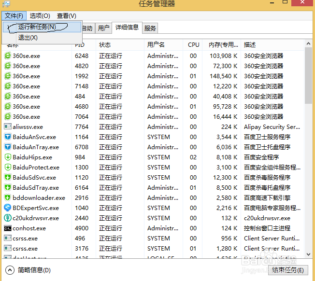Select the bddownloader.exe process name

pyautogui.click(x=39, y=197)
